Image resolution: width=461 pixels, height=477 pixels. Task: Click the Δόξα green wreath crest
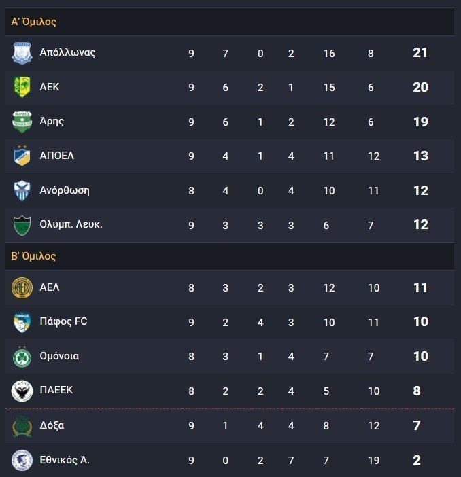[22, 425]
